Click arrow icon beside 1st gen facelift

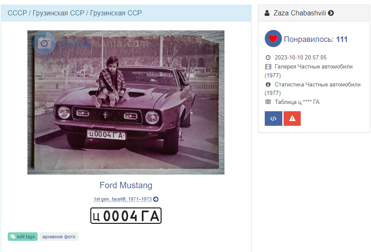coord(156,199)
